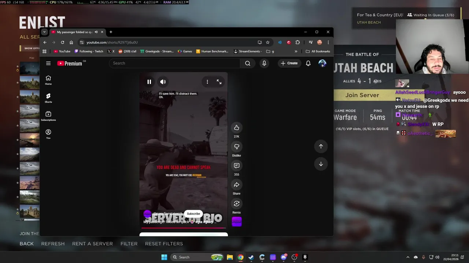This screenshot has height=263, width=469.
Task: Bookmark this page with the star
Action: (268, 42)
